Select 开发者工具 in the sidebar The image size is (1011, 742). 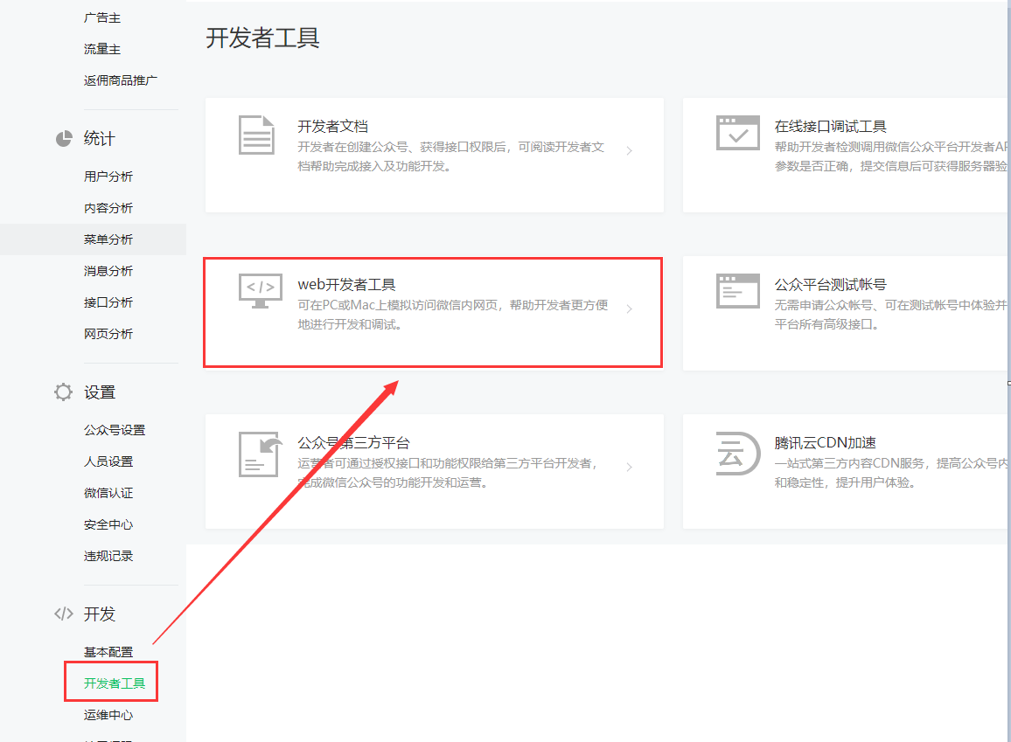pos(115,683)
